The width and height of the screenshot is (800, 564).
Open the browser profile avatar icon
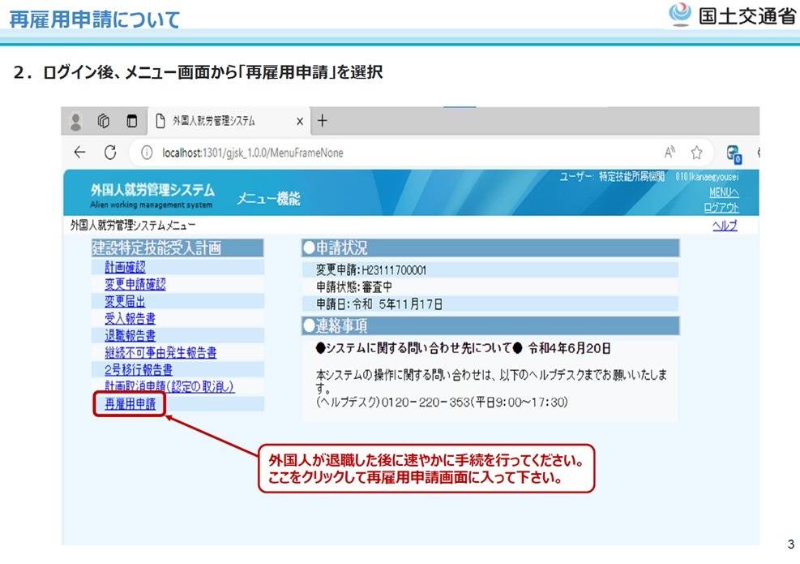tap(77, 121)
